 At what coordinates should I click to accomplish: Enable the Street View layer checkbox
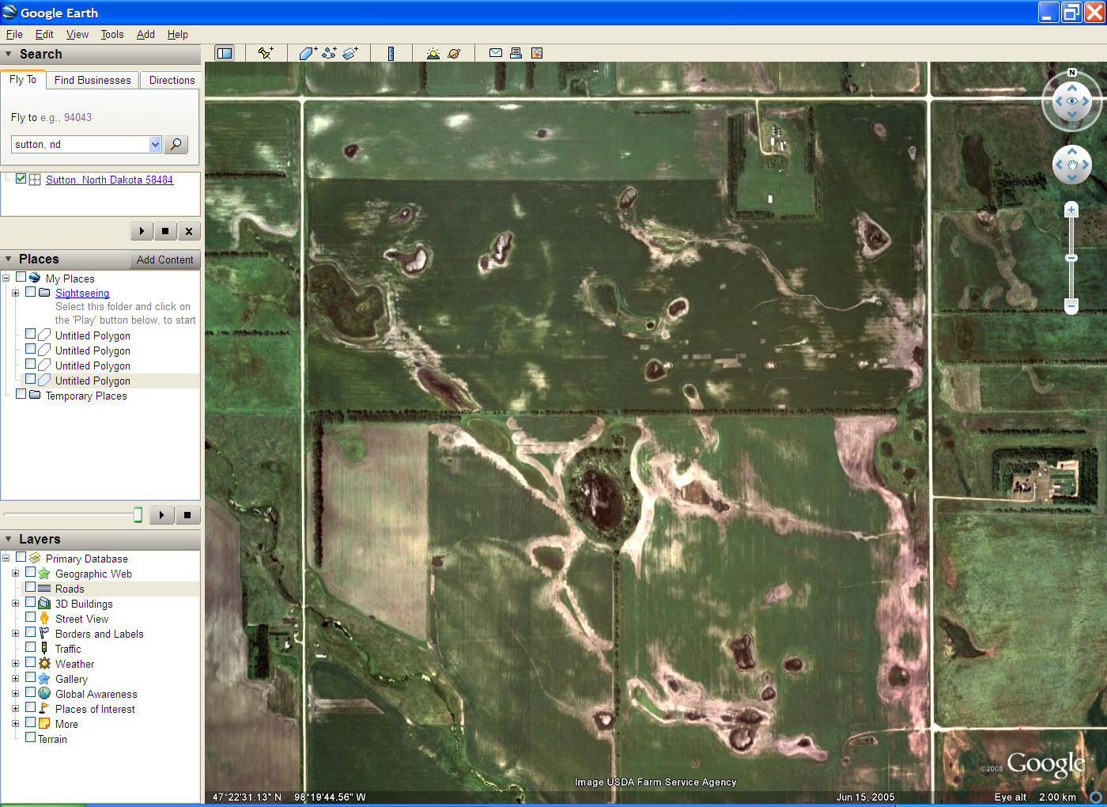click(x=31, y=617)
